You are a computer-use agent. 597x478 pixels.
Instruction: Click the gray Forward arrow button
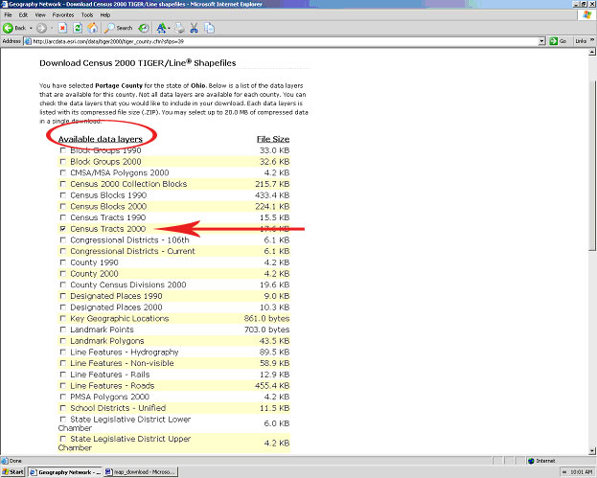[41, 28]
